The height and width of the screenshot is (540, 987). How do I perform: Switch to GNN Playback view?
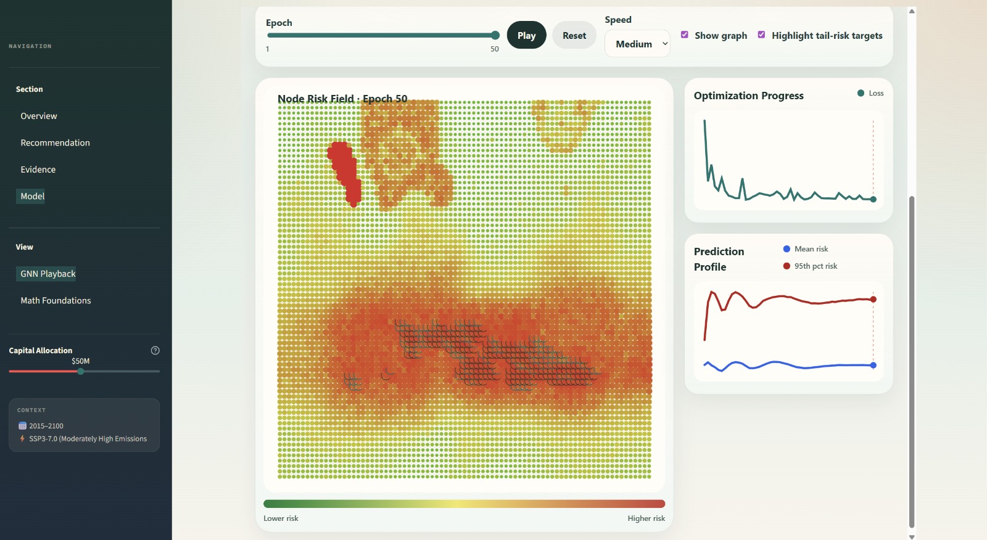click(47, 274)
